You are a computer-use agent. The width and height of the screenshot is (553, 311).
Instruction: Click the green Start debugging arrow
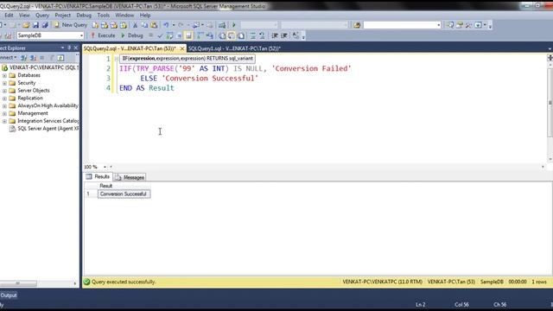[234, 25]
